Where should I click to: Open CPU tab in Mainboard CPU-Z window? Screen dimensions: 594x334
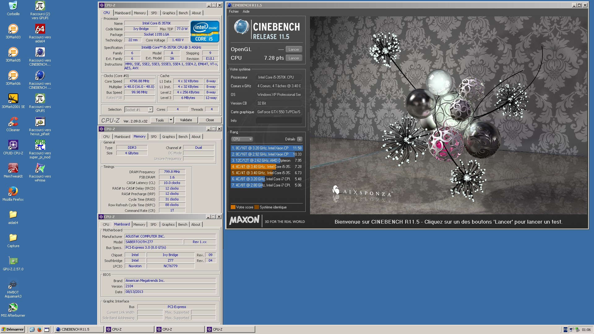[106, 225]
